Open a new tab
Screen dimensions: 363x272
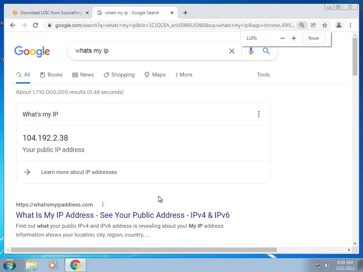pos(185,13)
